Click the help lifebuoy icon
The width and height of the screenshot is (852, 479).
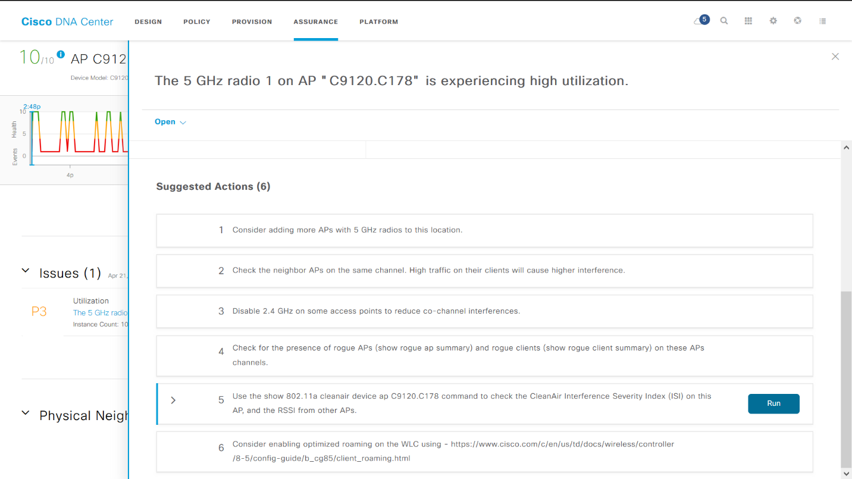pyautogui.click(x=797, y=21)
